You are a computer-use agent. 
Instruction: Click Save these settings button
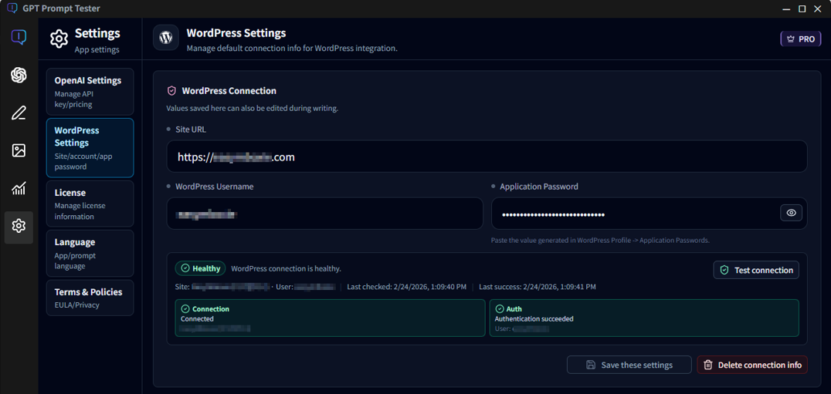(x=629, y=365)
